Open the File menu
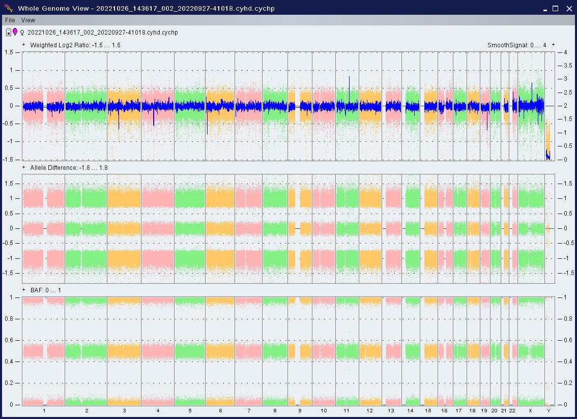The image size is (577, 419). point(10,20)
